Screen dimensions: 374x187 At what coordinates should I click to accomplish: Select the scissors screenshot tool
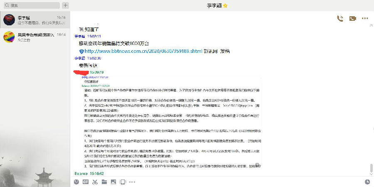click(95, 182)
